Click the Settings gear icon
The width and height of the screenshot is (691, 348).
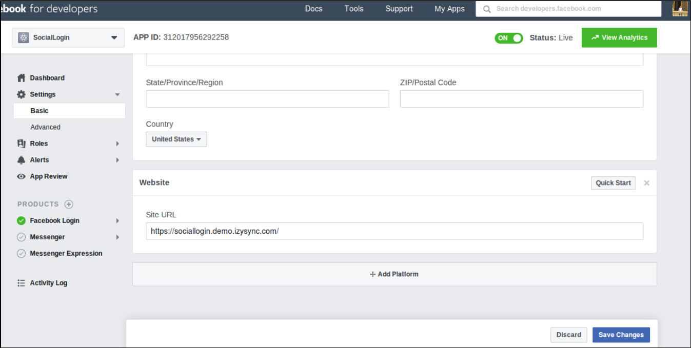point(21,94)
